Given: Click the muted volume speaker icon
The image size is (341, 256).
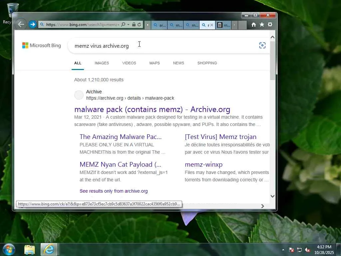Looking at the screenshot, I should tap(307, 250).
